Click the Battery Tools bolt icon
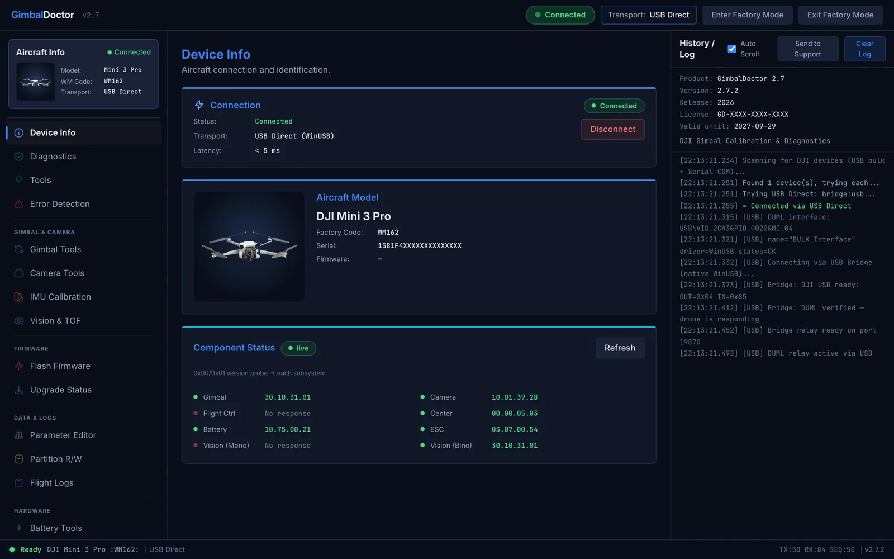894x559 pixels. pos(19,528)
